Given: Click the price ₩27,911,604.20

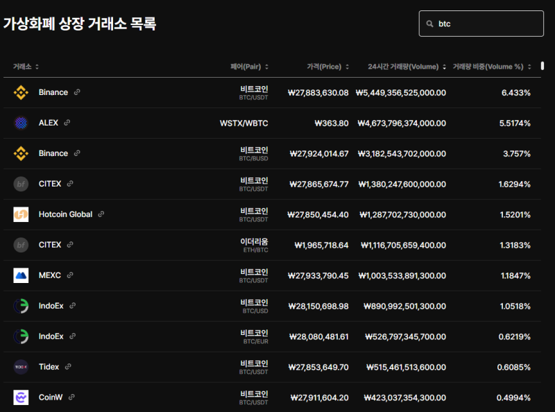Looking at the screenshot, I should click(320, 397).
